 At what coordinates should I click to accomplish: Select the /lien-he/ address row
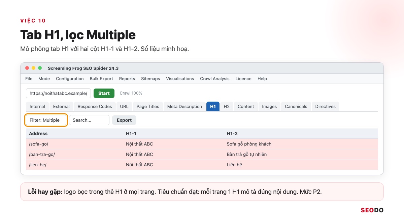coord(202,165)
